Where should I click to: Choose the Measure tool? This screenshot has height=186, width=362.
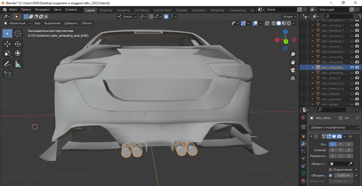tap(18, 64)
